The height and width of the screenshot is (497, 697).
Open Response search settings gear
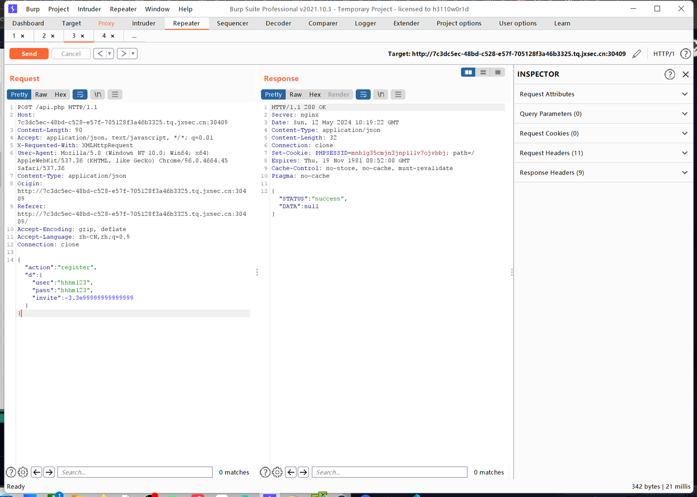tap(277, 472)
